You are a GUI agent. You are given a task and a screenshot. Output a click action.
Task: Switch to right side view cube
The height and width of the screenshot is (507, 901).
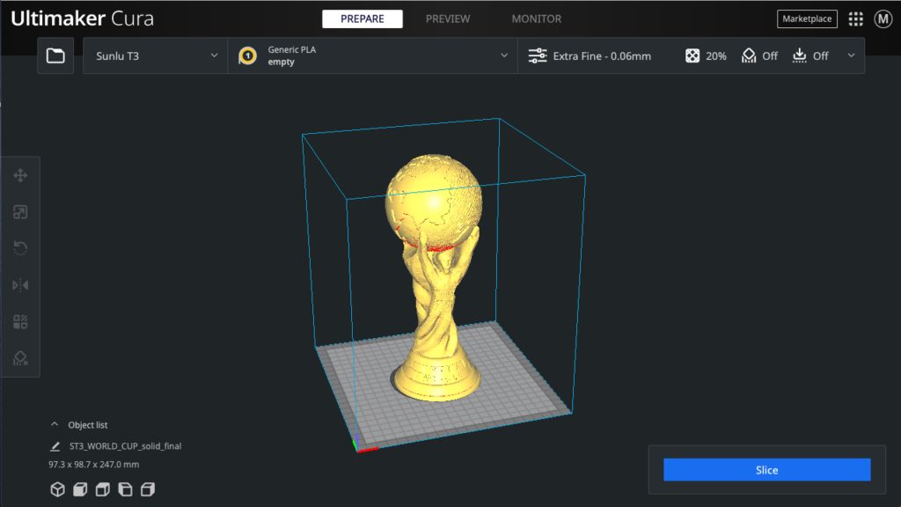tap(148, 489)
